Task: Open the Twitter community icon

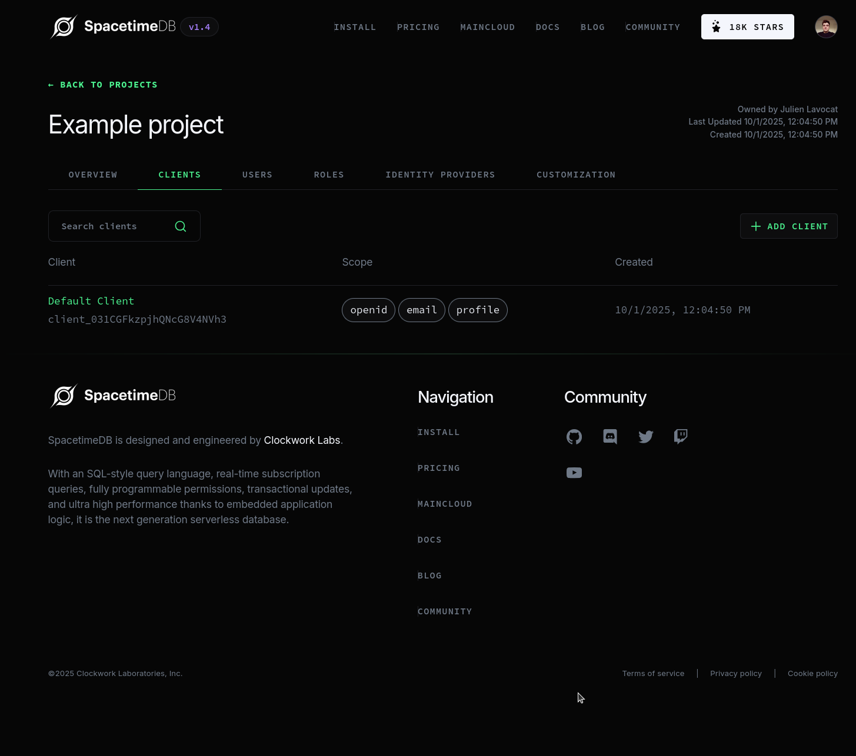Action: [x=645, y=437]
